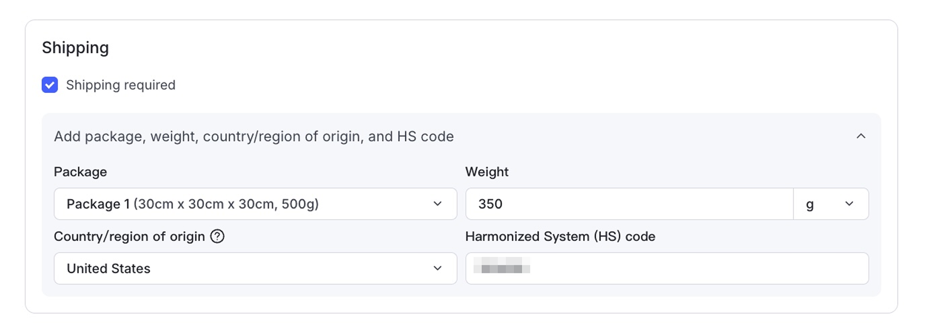Viewport: 925px width, 333px height.
Task: Open the weight unit dropdown
Action: [831, 204]
